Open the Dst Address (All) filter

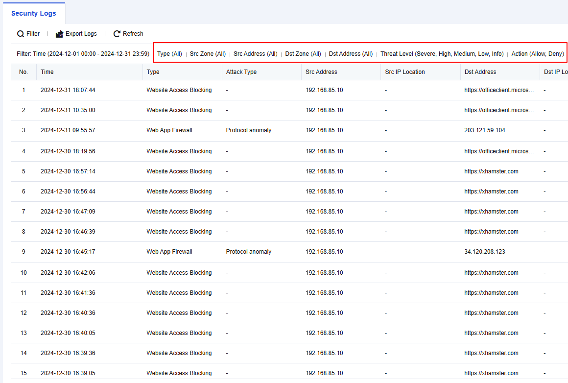pyautogui.click(x=351, y=54)
